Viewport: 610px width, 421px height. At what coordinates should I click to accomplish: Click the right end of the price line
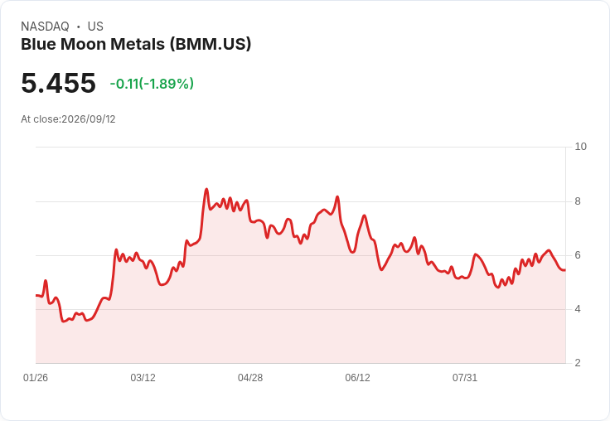pyautogui.click(x=565, y=270)
